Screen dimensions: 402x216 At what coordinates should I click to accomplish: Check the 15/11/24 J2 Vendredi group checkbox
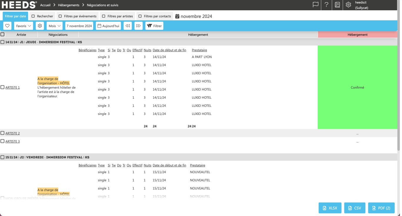point(2,157)
